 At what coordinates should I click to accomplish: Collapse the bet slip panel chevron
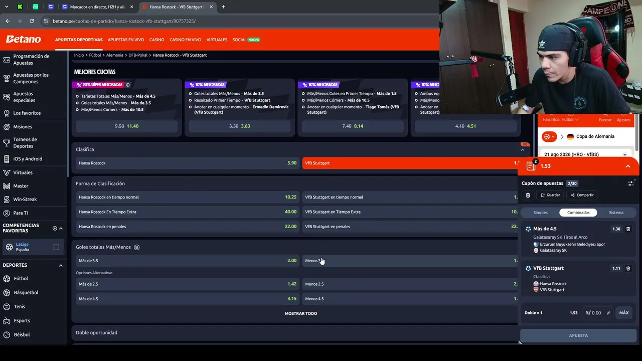point(627,166)
